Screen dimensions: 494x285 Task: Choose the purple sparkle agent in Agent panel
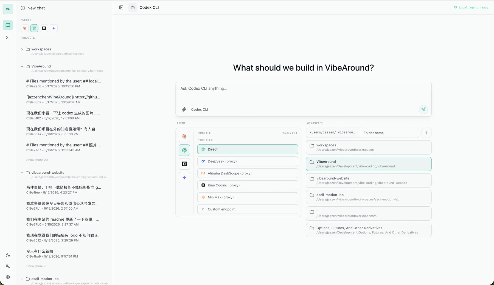click(x=184, y=178)
